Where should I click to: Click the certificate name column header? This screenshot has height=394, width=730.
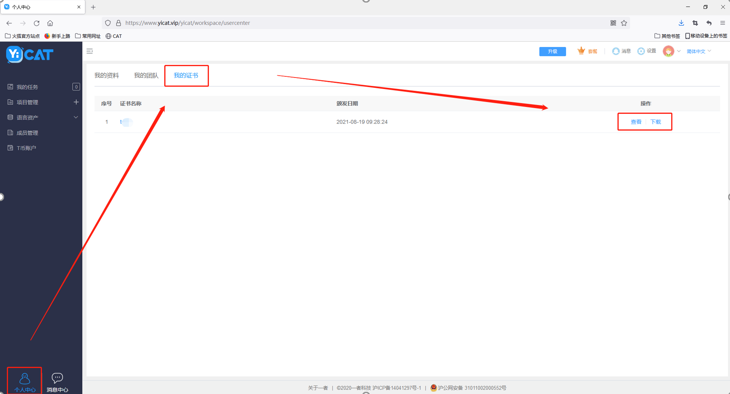(130, 104)
